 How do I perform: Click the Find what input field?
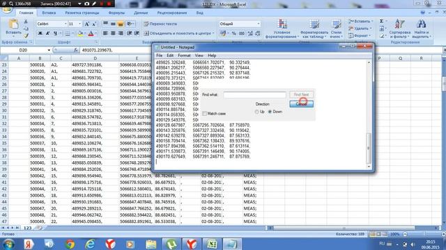(254, 94)
